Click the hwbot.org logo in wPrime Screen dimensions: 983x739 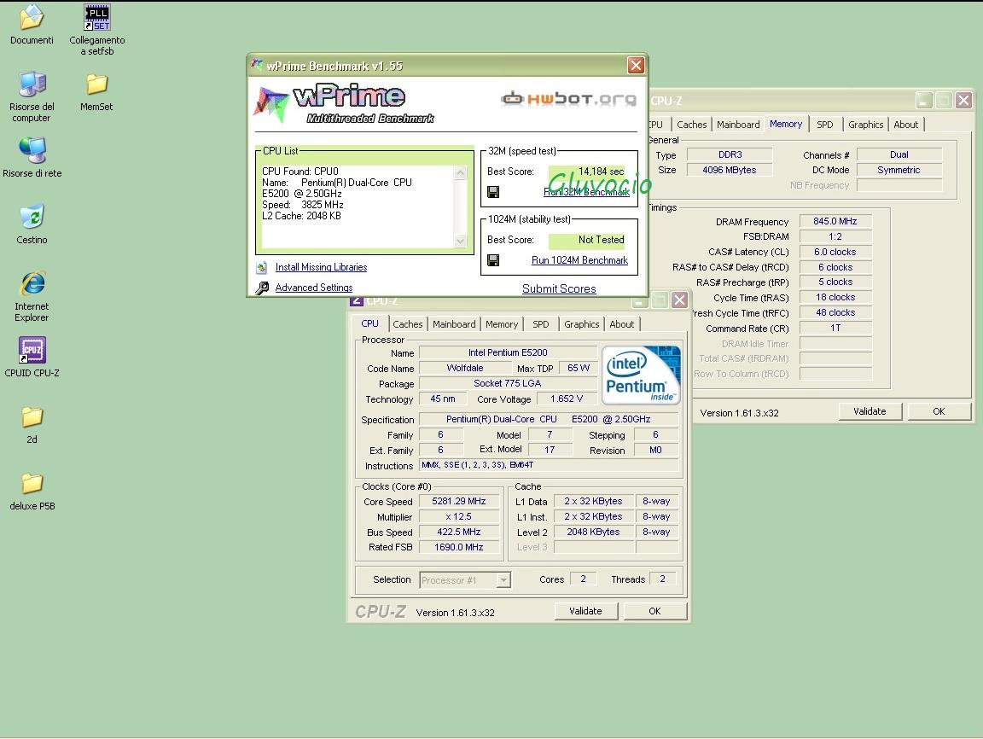[568, 98]
